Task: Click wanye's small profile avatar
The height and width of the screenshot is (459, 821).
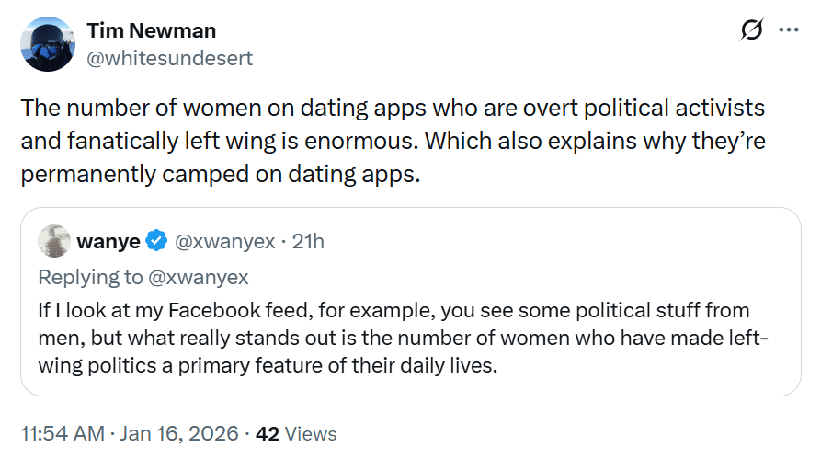Action: pyautogui.click(x=54, y=241)
